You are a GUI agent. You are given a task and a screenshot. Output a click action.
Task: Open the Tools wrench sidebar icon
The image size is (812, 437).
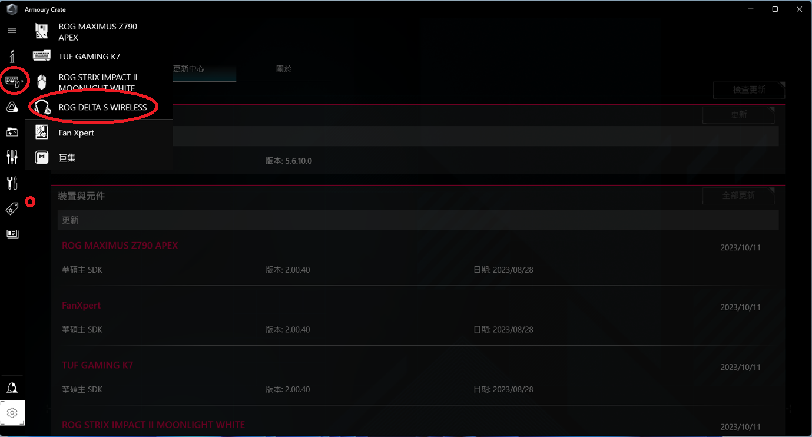(12, 183)
